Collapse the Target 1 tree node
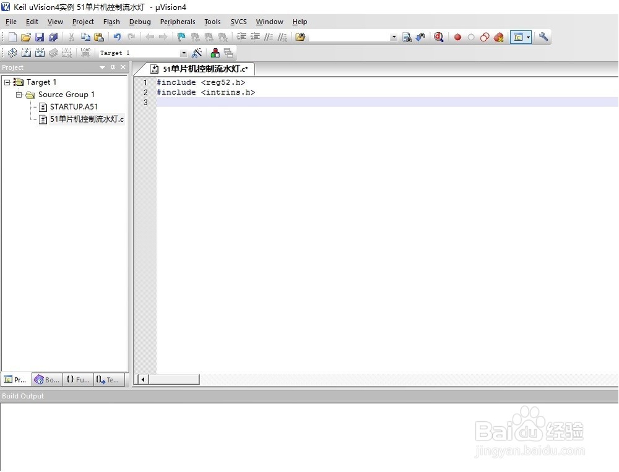 coord(7,82)
